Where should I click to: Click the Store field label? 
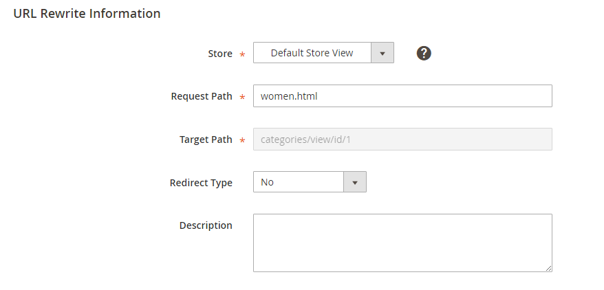(220, 54)
